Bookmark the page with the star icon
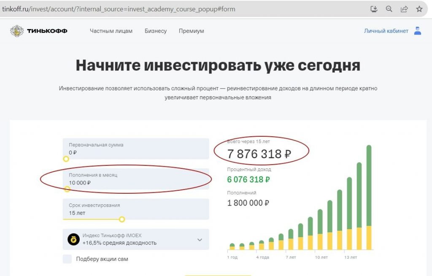 click(x=419, y=9)
